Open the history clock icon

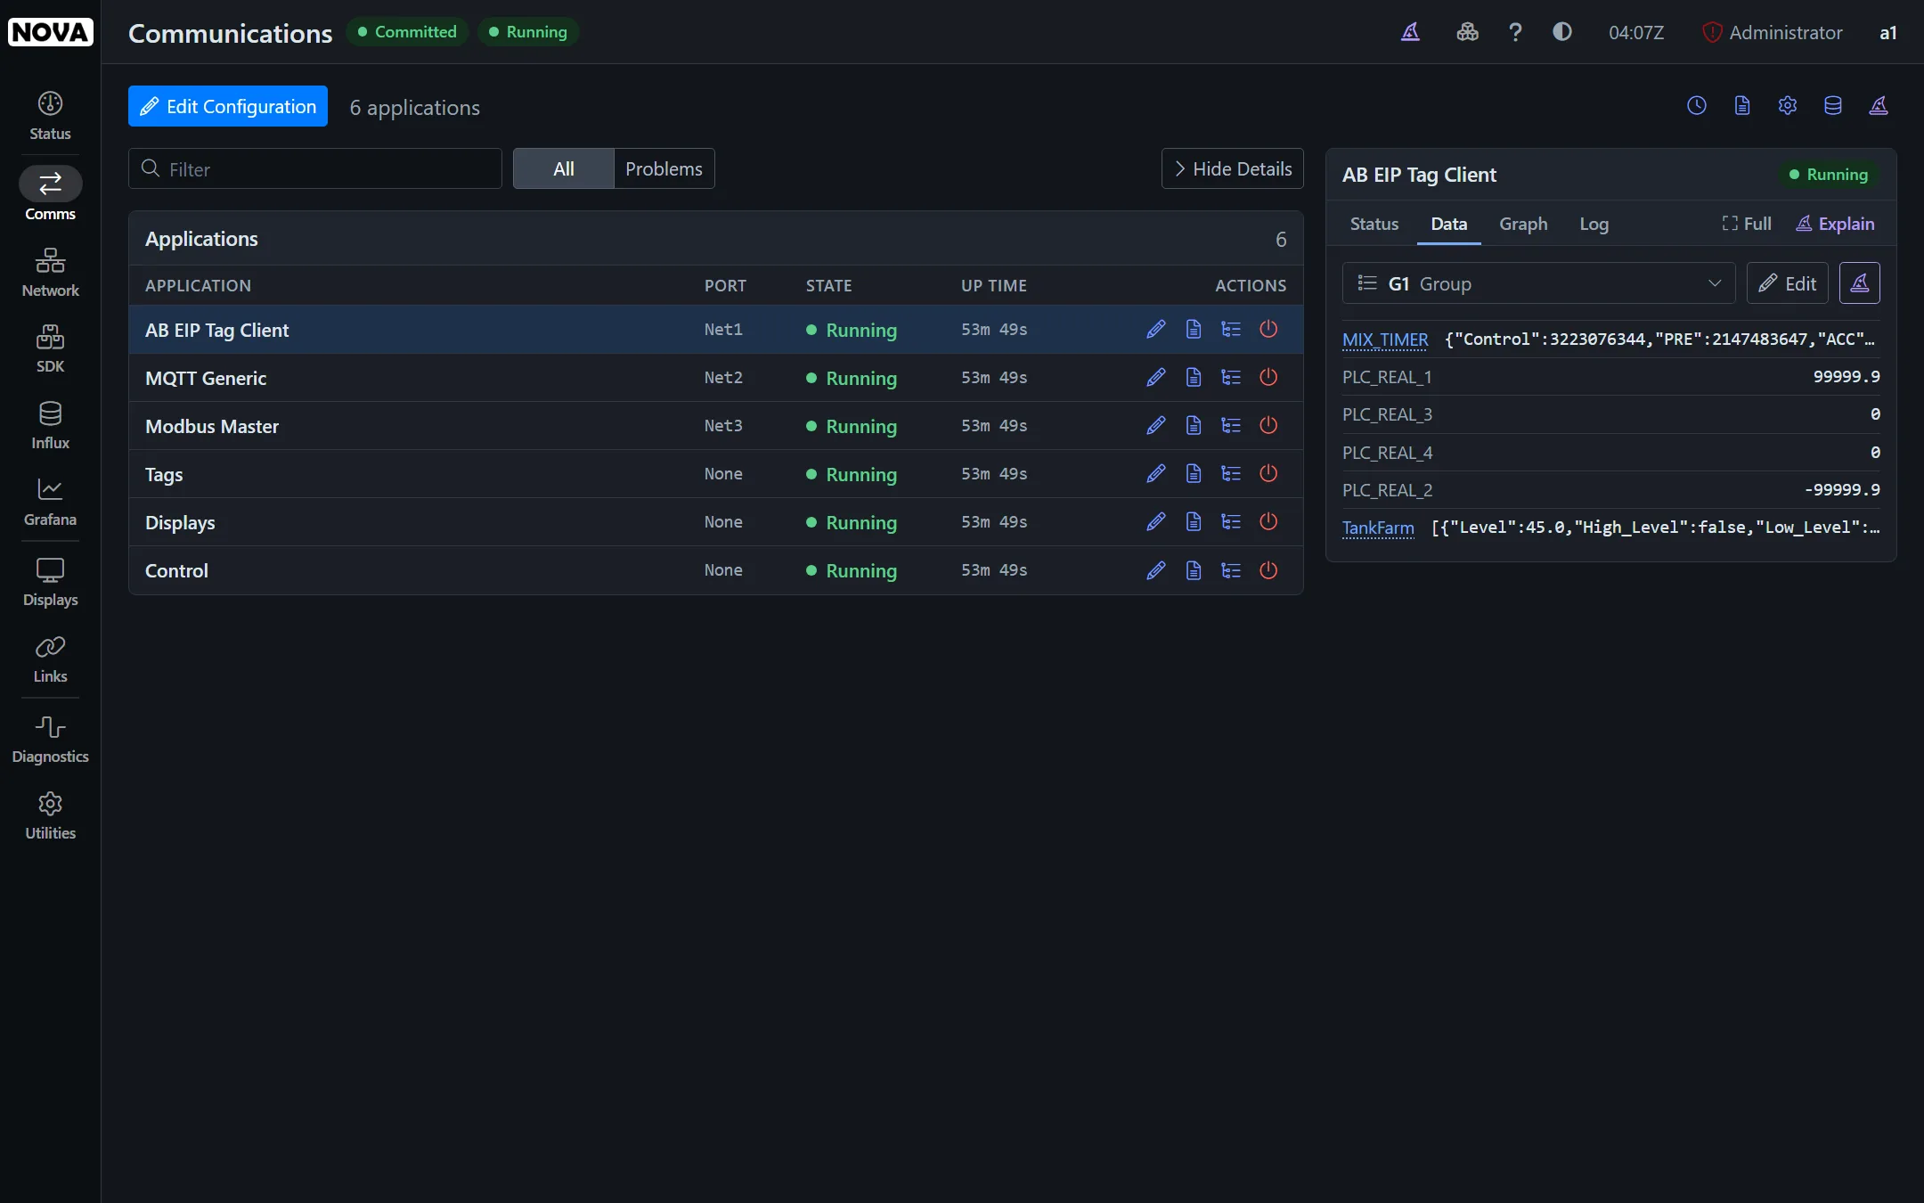1697,105
